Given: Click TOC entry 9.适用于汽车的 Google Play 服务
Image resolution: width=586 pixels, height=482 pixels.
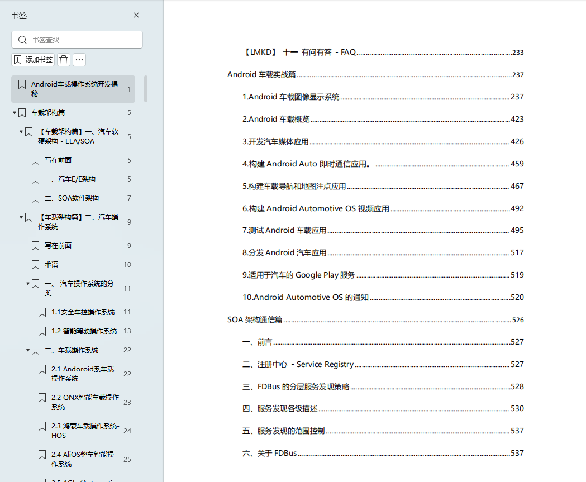Looking at the screenshot, I should pyautogui.click(x=383, y=275).
